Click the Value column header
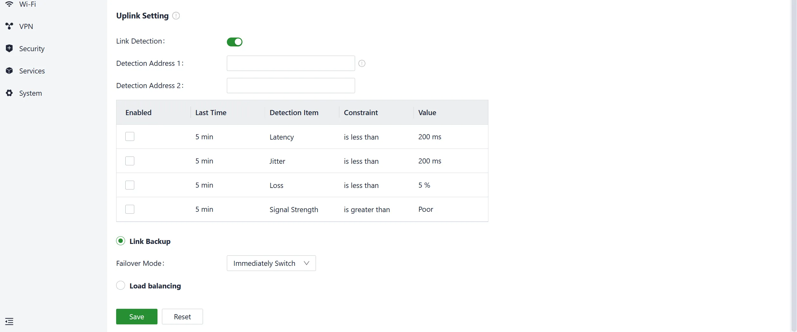 click(x=427, y=113)
